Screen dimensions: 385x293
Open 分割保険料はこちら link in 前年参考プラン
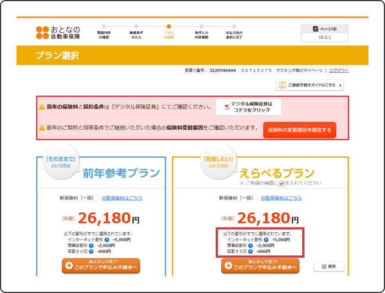pyautogui.click(x=122, y=198)
